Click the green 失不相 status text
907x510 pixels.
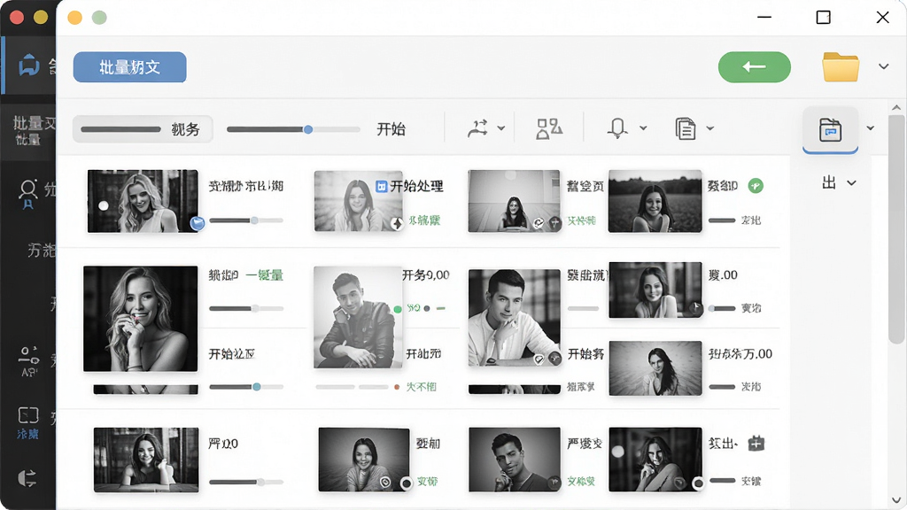coord(421,387)
